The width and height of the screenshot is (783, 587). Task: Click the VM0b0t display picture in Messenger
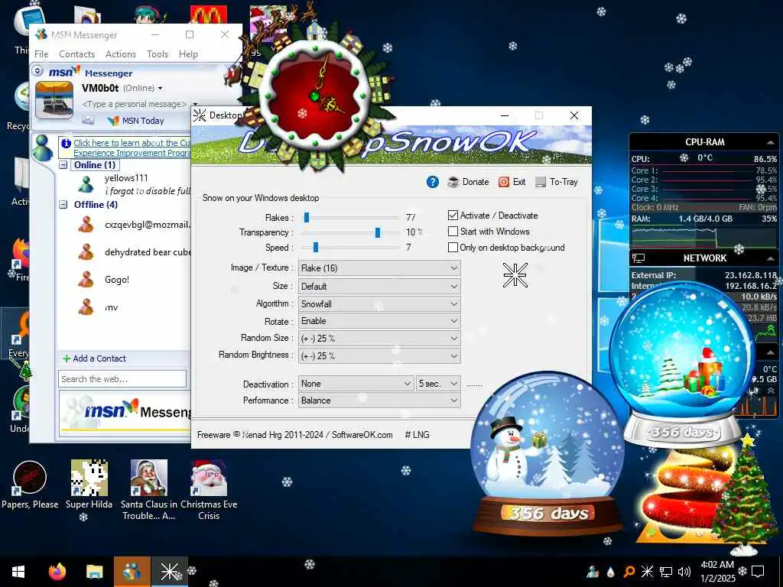[x=54, y=100]
